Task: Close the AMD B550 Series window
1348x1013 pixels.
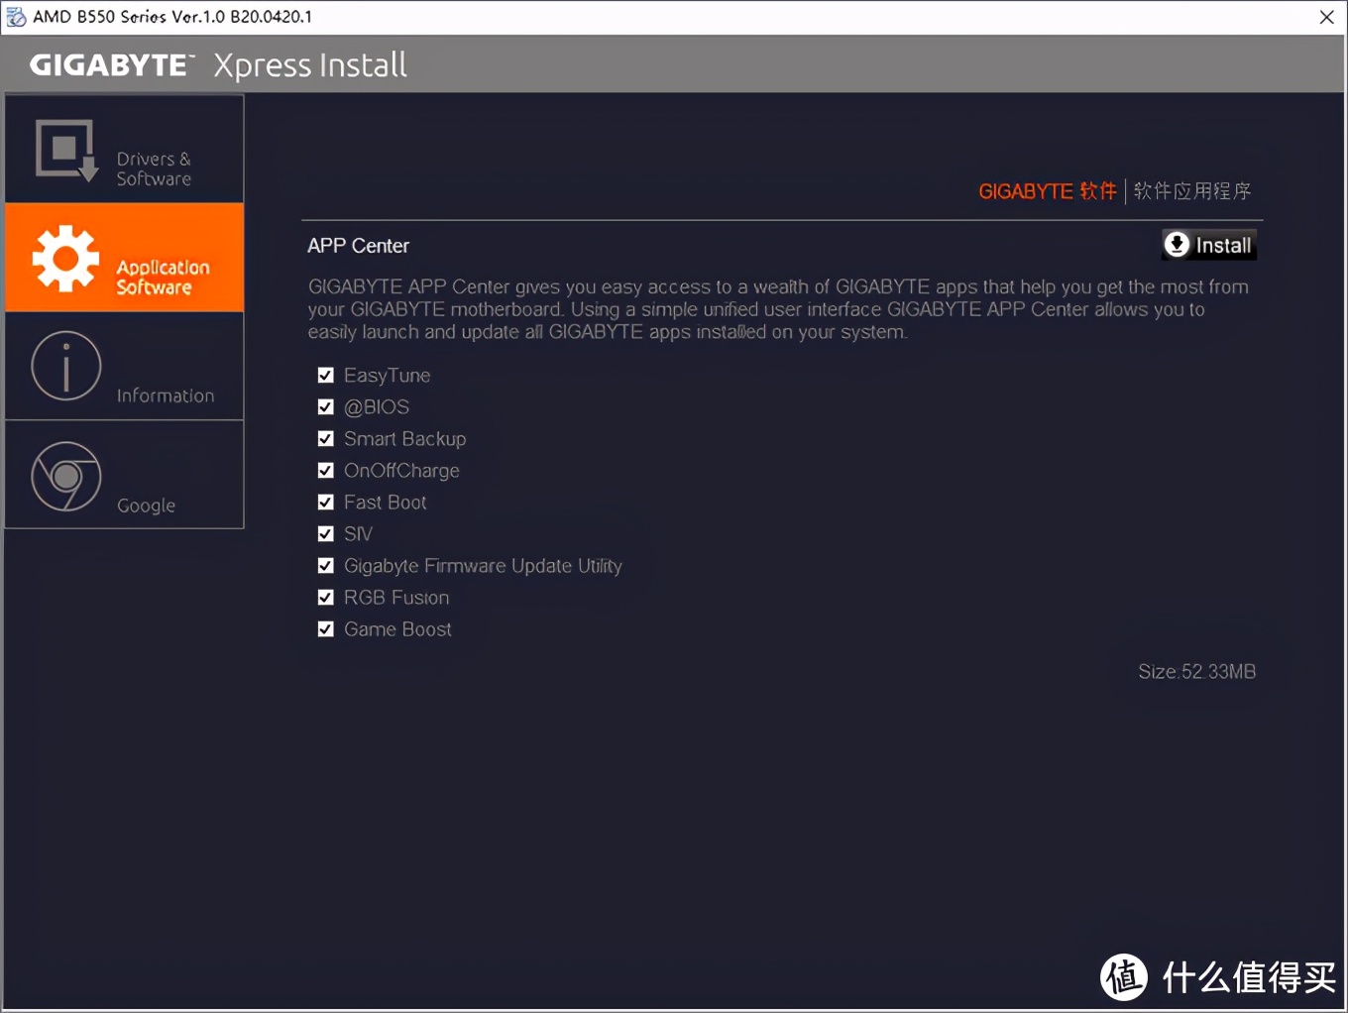Action: tap(1327, 17)
